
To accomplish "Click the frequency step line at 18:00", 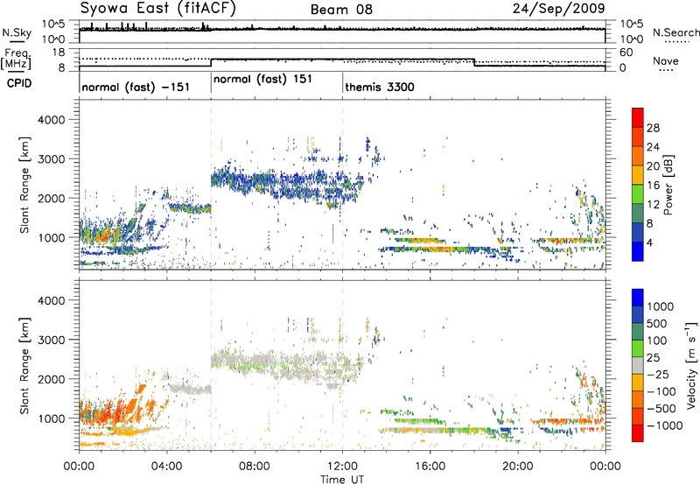I will click(x=474, y=62).
